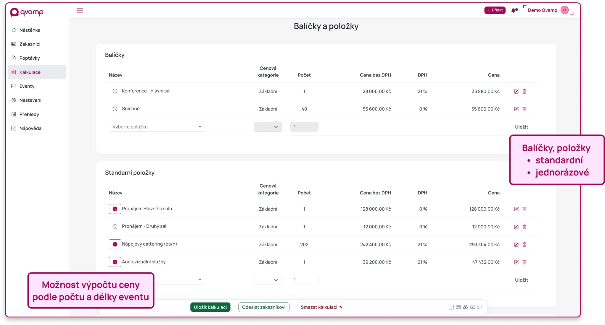Open the stacked cubes icon in the bottom bar
This screenshot has width=605, height=325.
(466, 307)
